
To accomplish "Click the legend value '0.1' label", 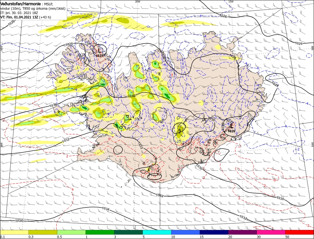I will (2, 237).
